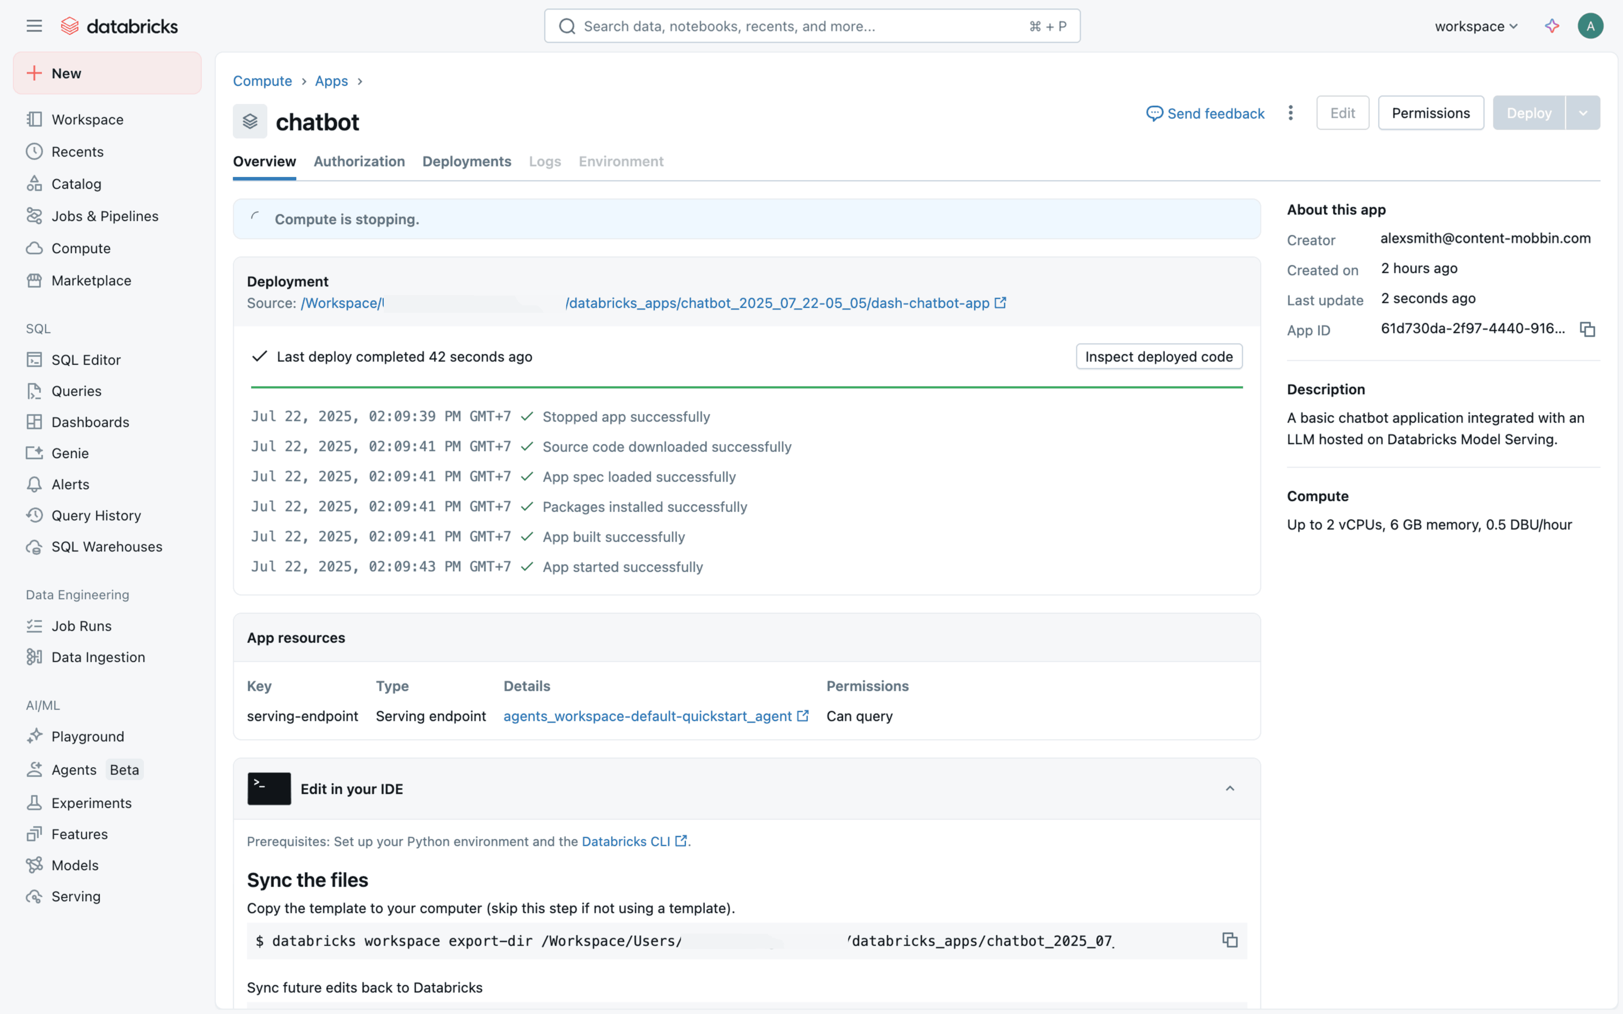Open Genie in the sidebar

(x=70, y=453)
